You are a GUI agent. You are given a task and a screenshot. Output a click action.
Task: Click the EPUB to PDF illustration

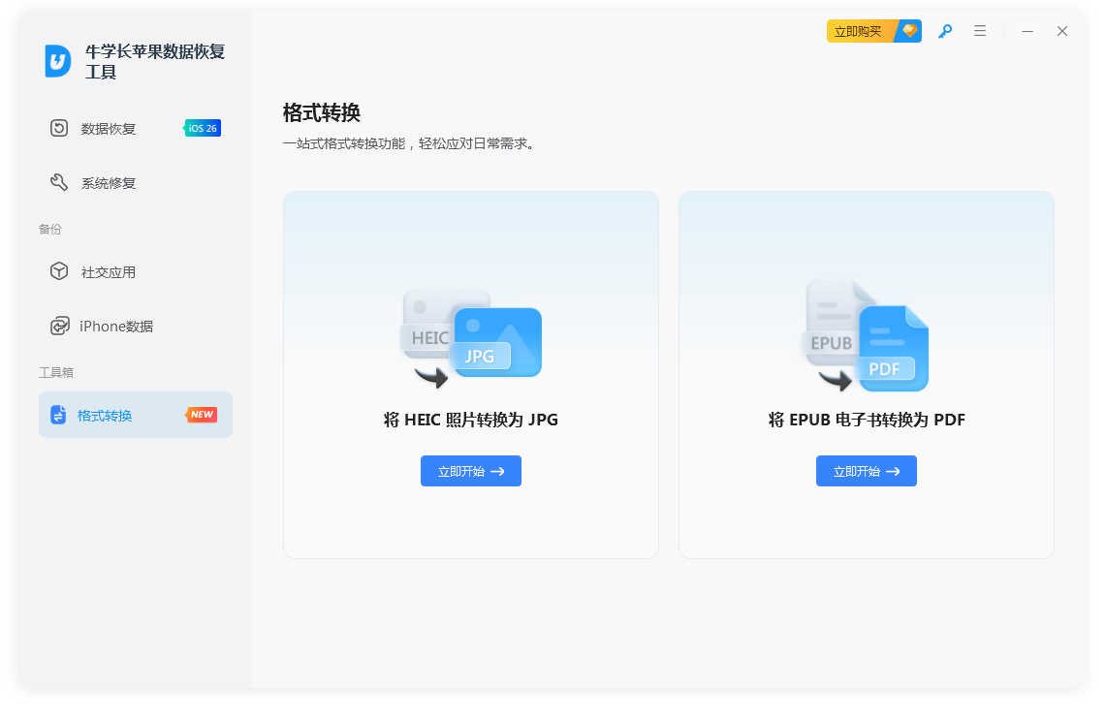click(866, 336)
